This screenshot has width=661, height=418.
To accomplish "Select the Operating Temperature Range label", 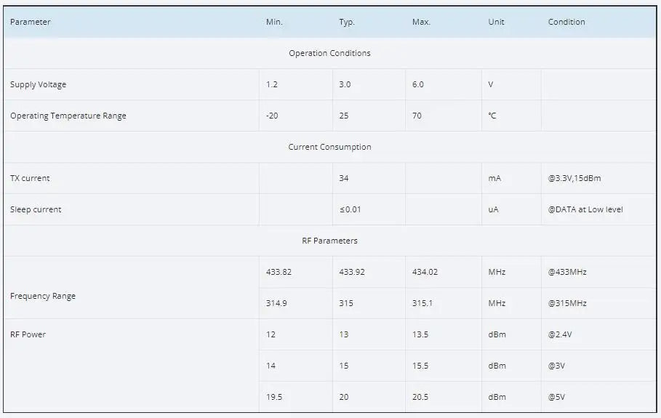I will [68, 116].
